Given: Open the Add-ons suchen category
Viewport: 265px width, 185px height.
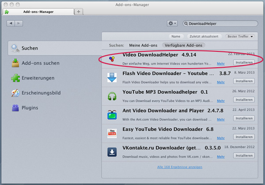Looking at the screenshot, I should tap(55, 63).
